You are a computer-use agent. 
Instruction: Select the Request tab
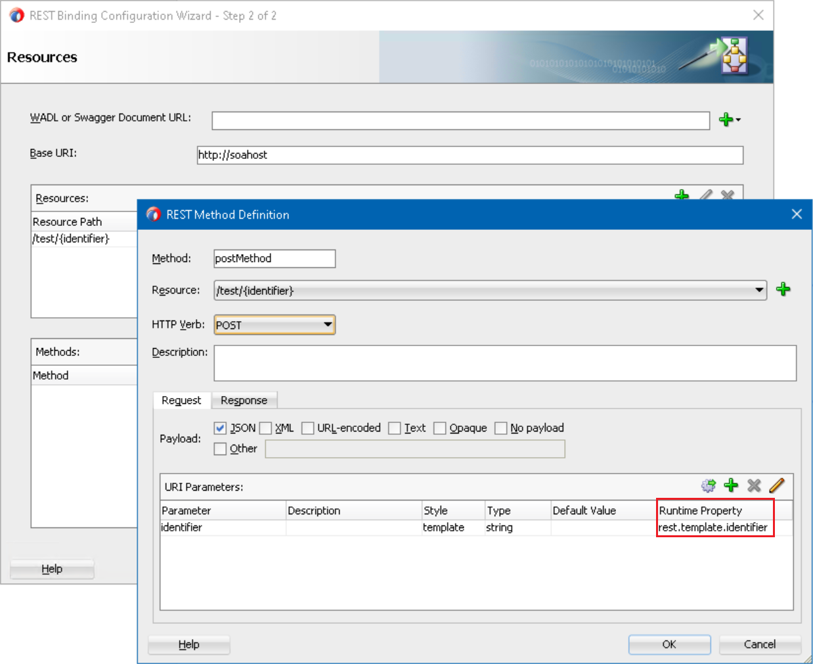(x=181, y=400)
